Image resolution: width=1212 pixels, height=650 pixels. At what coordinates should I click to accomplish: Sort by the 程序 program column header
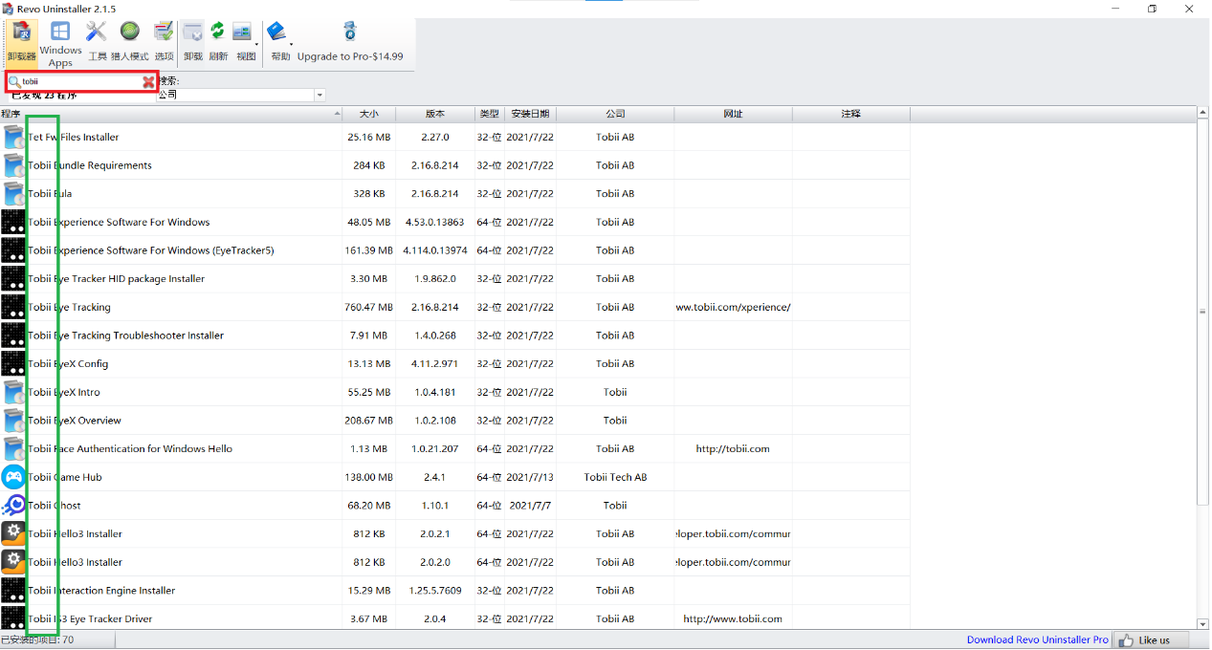pyautogui.click(x=171, y=114)
